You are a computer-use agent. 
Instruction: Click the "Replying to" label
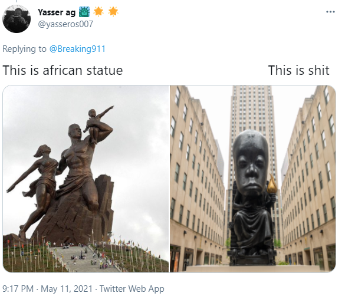[x=24, y=49]
